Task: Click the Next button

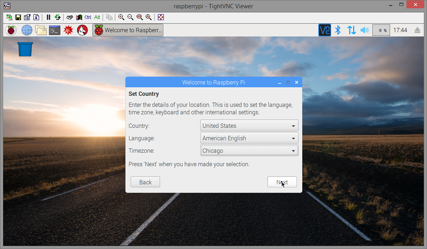Action: pos(282,182)
